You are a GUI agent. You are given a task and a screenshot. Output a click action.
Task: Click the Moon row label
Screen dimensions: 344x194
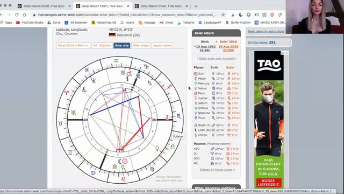click(202, 79)
